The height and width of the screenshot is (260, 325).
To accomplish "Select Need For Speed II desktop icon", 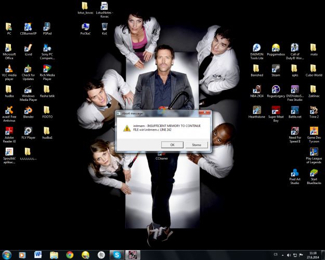I will tap(295, 135).
